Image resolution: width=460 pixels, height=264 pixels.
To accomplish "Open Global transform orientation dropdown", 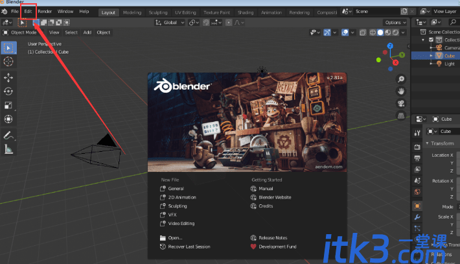I will pyautogui.click(x=170, y=22).
